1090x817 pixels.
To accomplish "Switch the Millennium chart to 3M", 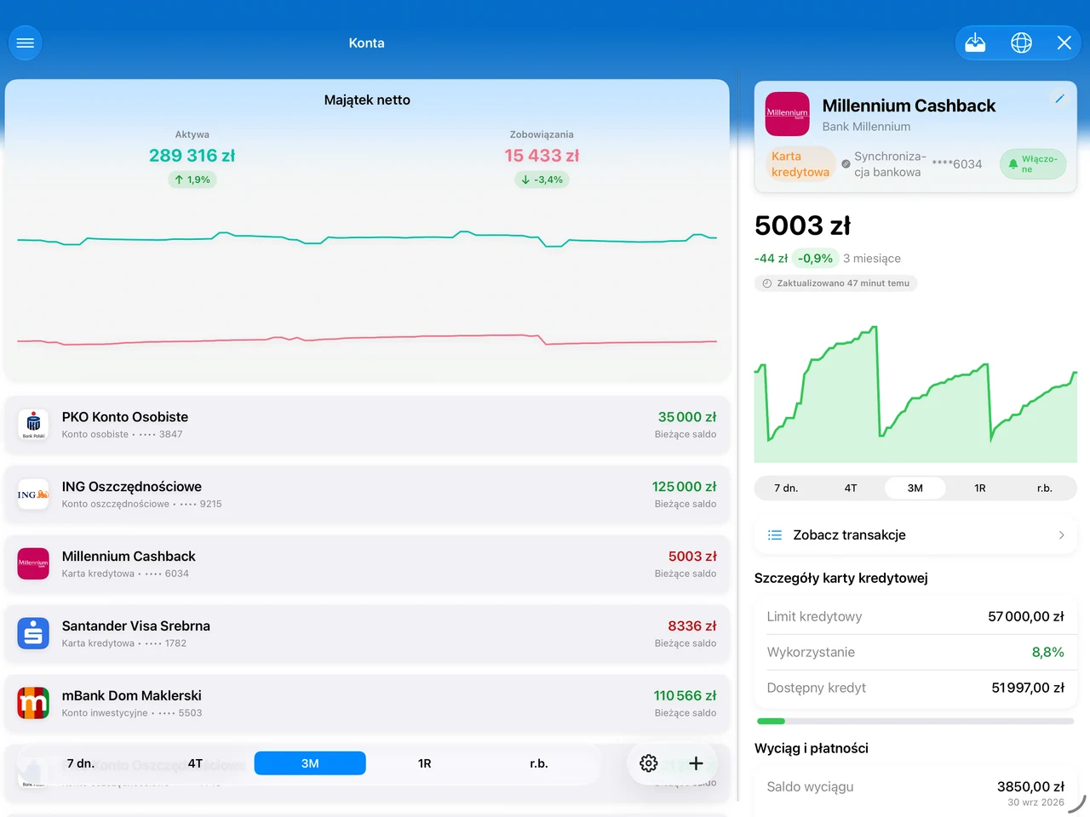I will pyautogui.click(x=915, y=488).
